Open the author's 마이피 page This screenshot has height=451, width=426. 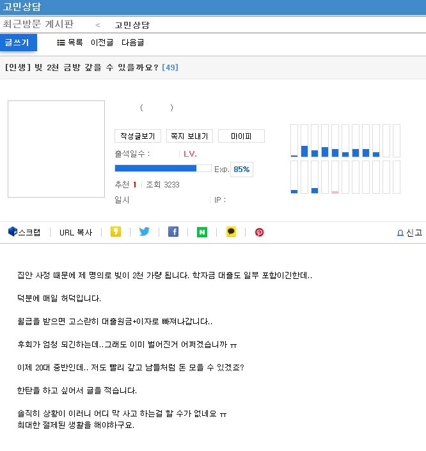[x=241, y=136]
